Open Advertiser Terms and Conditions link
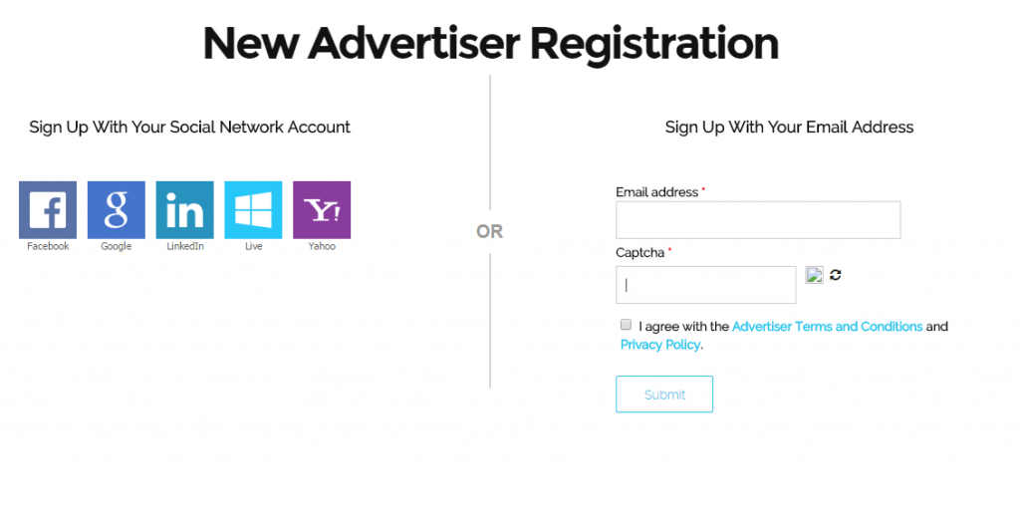 click(827, 327)
